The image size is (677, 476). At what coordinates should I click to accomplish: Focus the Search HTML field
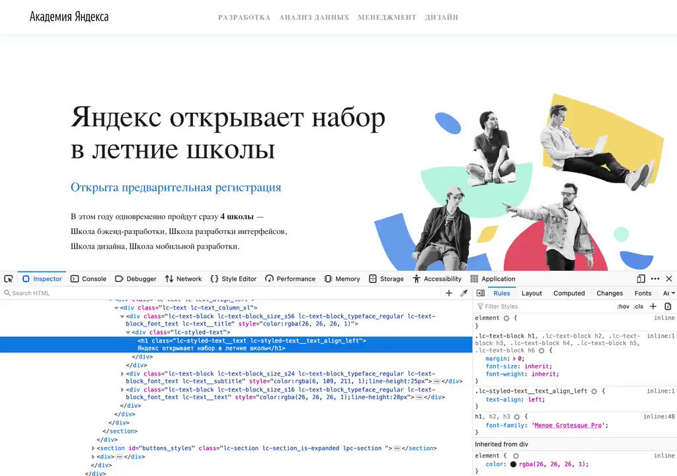[220, 293]
